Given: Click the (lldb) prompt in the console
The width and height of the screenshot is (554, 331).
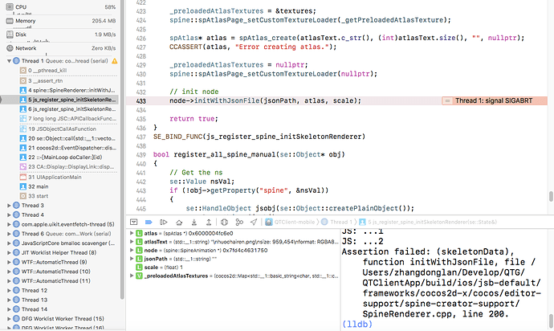Looking at the screenshot, I should [x=357, y=324].
